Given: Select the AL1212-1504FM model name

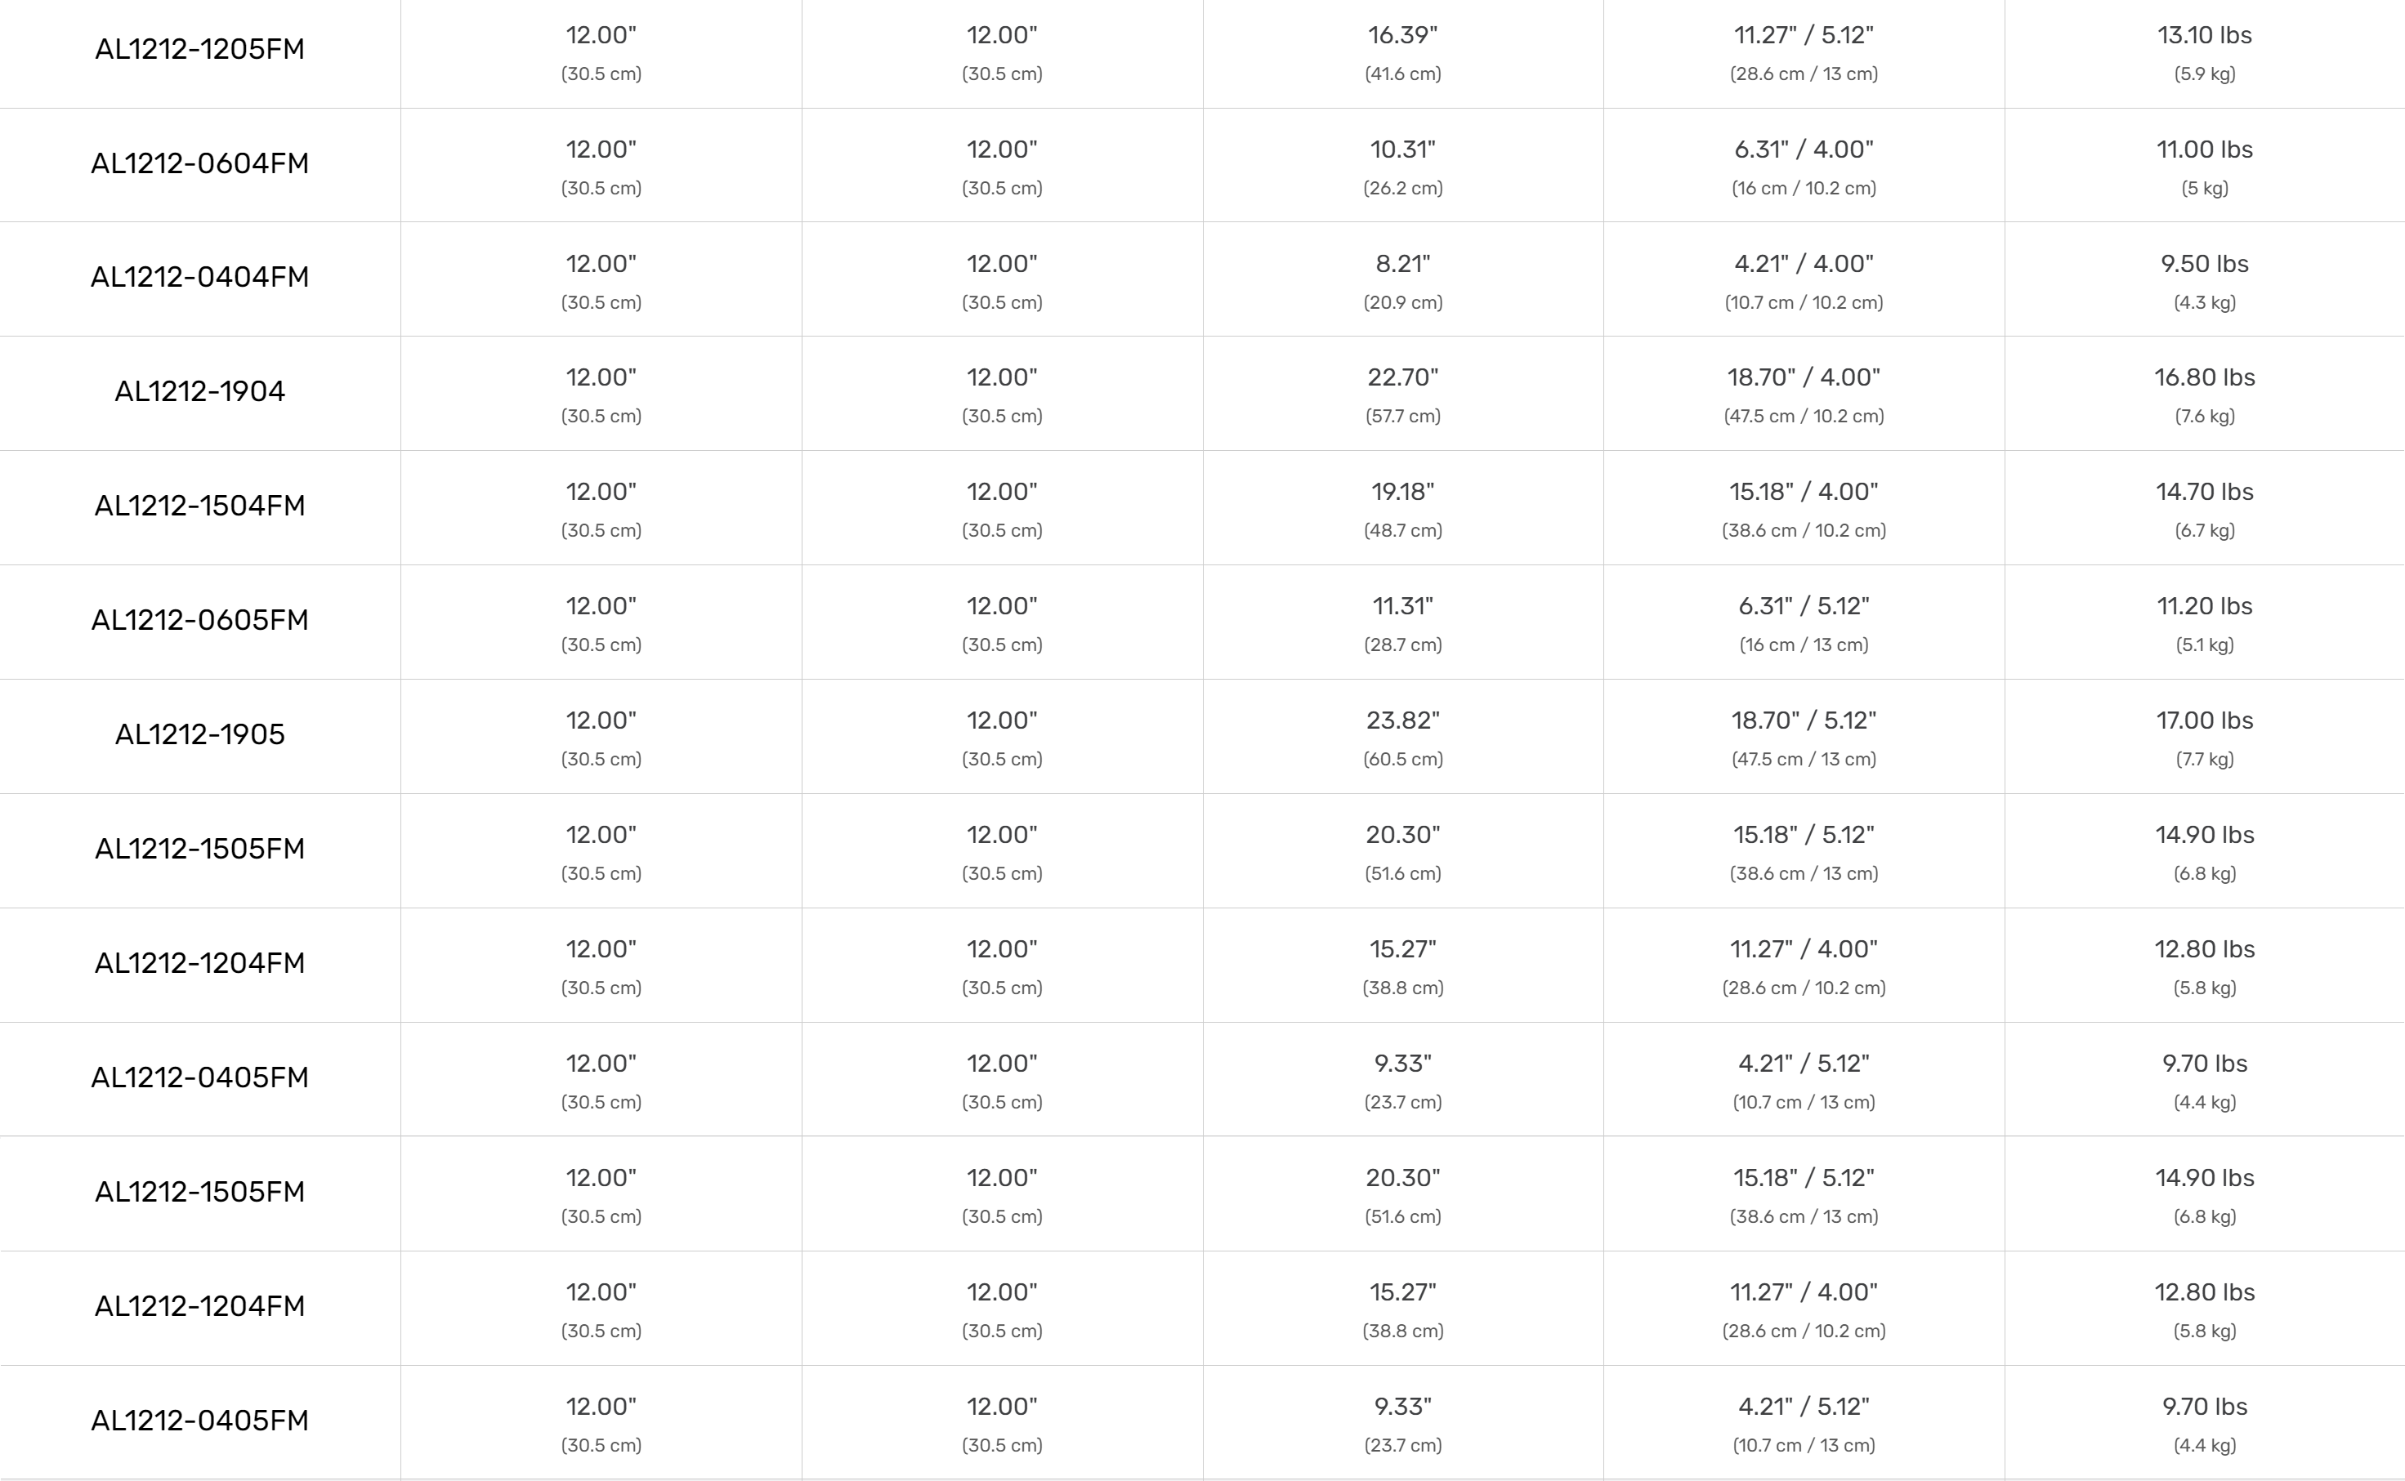Looking at the screenshot, I should pyautogui.click(x=200, y=506).
